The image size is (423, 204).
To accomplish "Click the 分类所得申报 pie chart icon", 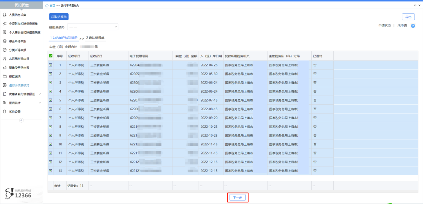I will click(4, 50).
